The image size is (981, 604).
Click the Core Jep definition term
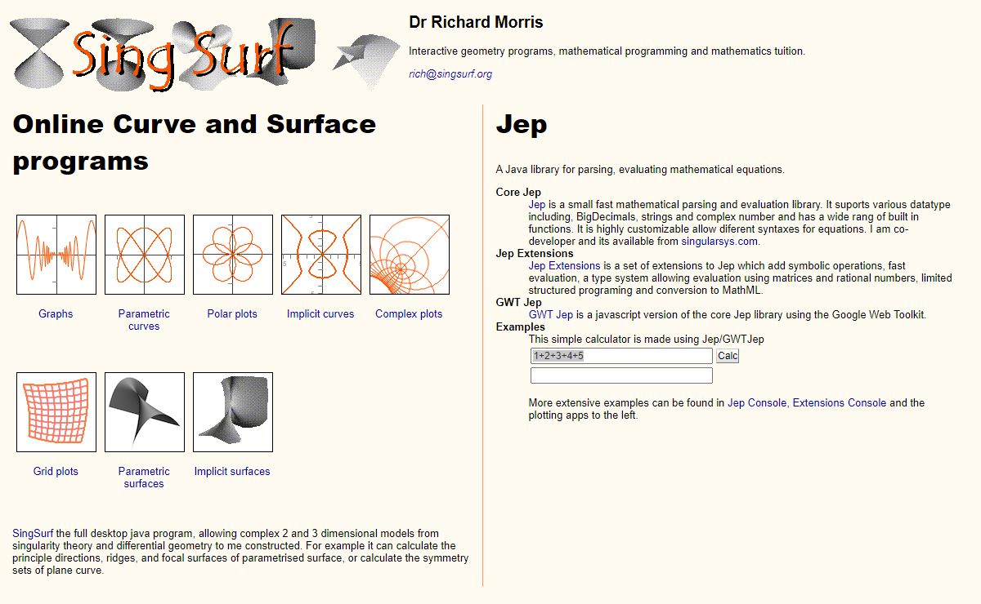coord(518,193)
